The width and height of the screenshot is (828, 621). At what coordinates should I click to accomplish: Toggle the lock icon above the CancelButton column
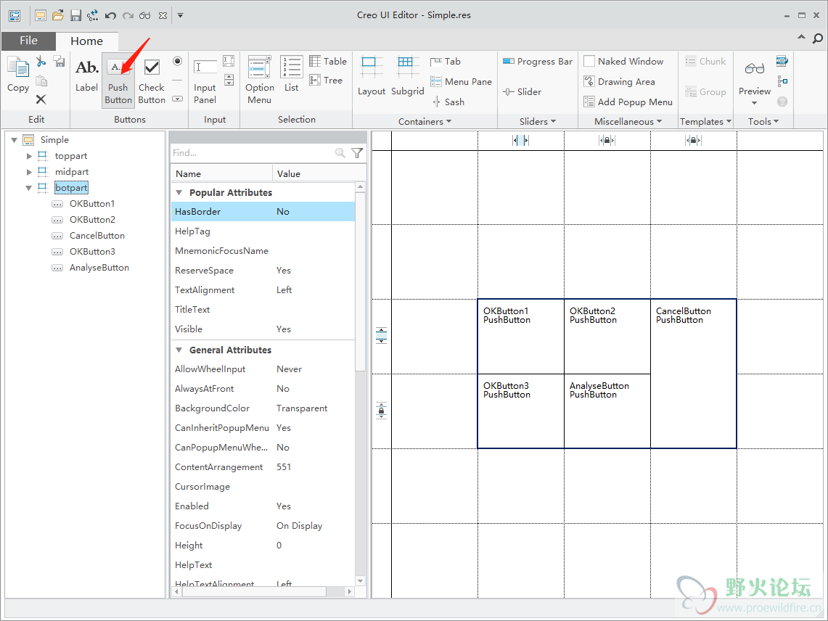693,141
